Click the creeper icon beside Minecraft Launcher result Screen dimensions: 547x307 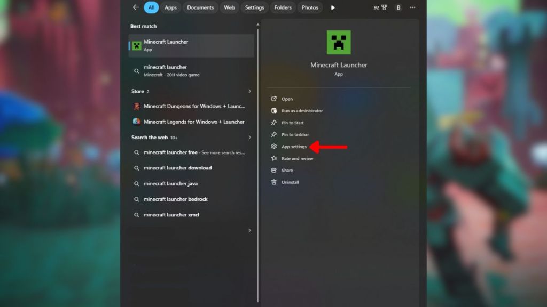[x=137, y=46]
